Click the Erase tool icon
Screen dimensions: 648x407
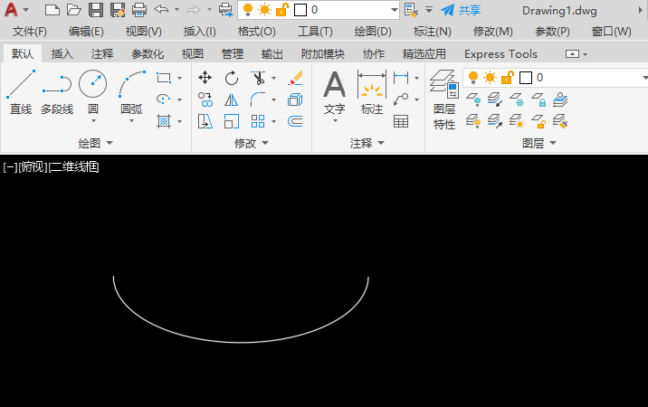click(x=295, y=78)
